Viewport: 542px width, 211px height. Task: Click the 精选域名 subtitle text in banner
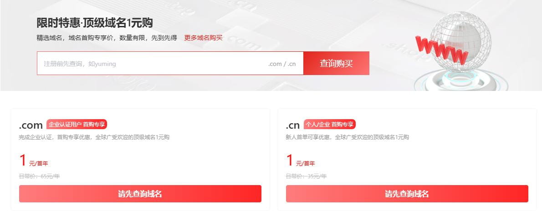pos(107,38)
